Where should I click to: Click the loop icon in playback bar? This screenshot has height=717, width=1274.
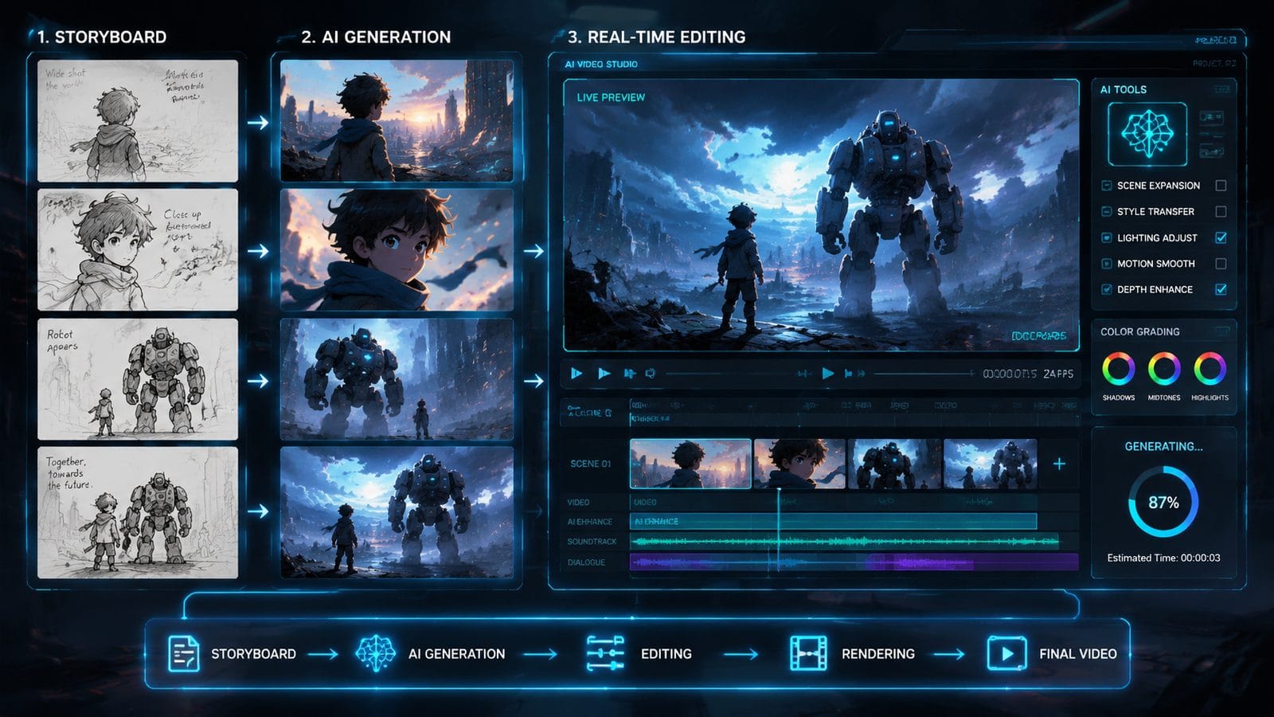pyautogui.click(x=651, y=373)
